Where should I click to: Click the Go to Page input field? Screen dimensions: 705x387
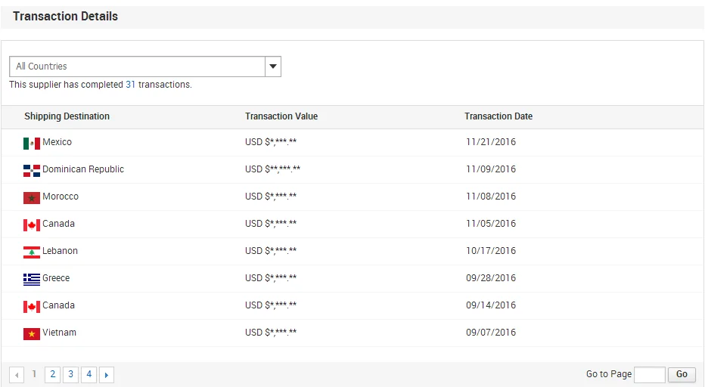(x=649, y=374)
